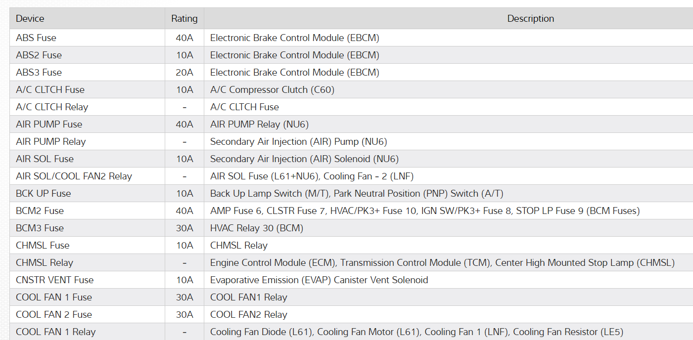
Task: Select the COOL FAN 2 Fuse device cell
Action: point(54,314)
